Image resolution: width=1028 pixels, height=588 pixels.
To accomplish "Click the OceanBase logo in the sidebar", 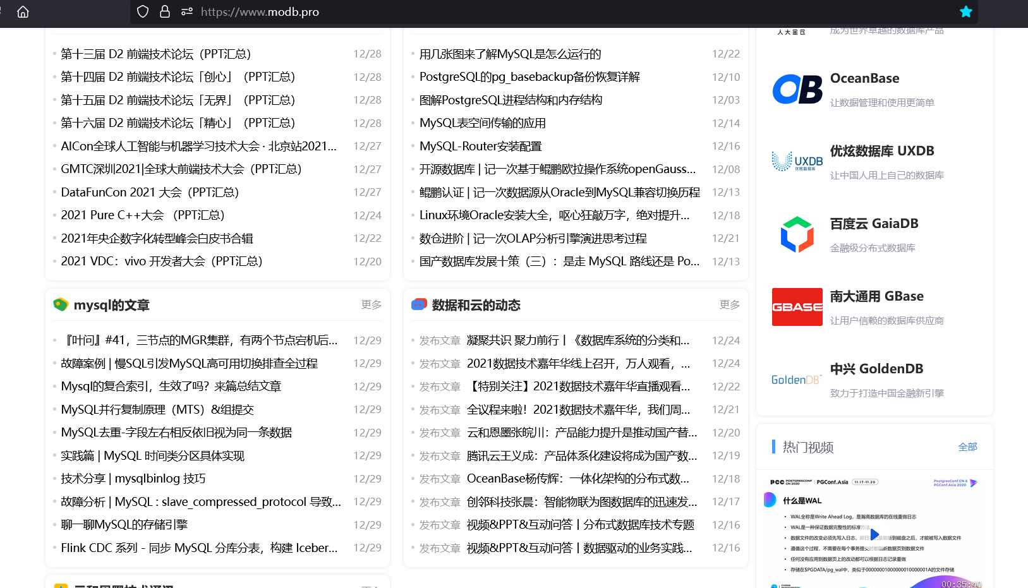I will click(797, 88).
